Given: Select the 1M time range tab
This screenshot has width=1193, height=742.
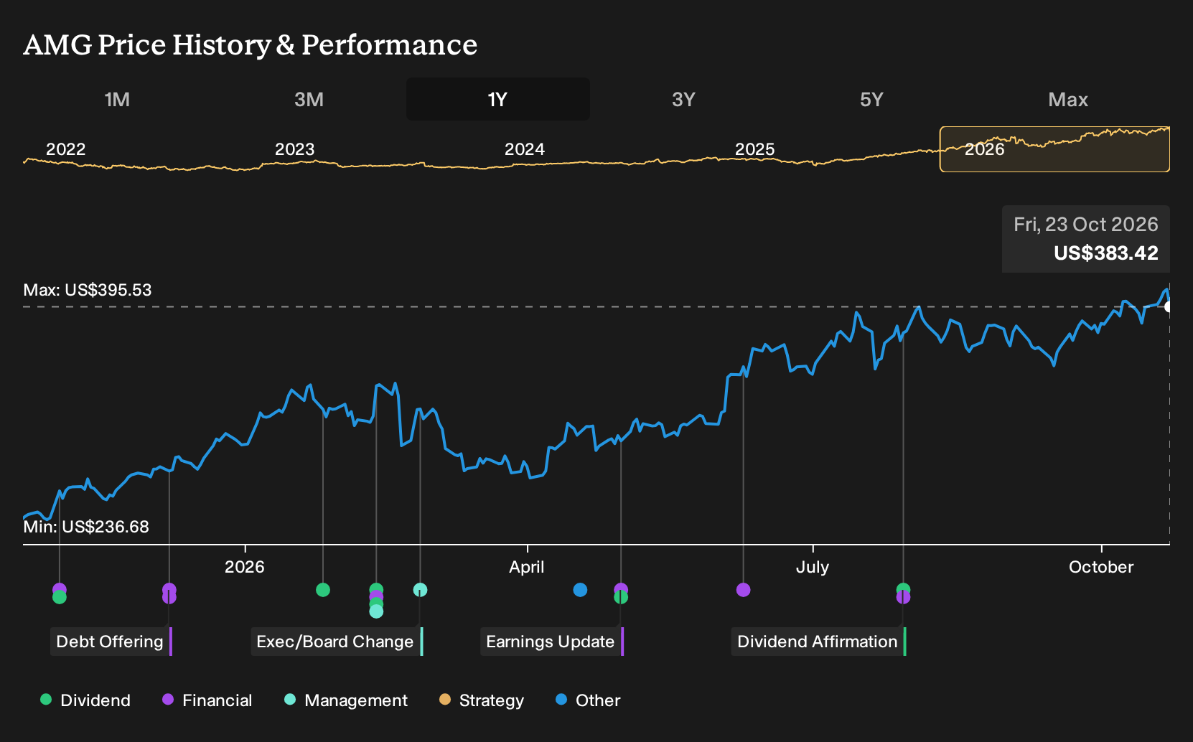Looking at the screenshot, I should 117,99.
